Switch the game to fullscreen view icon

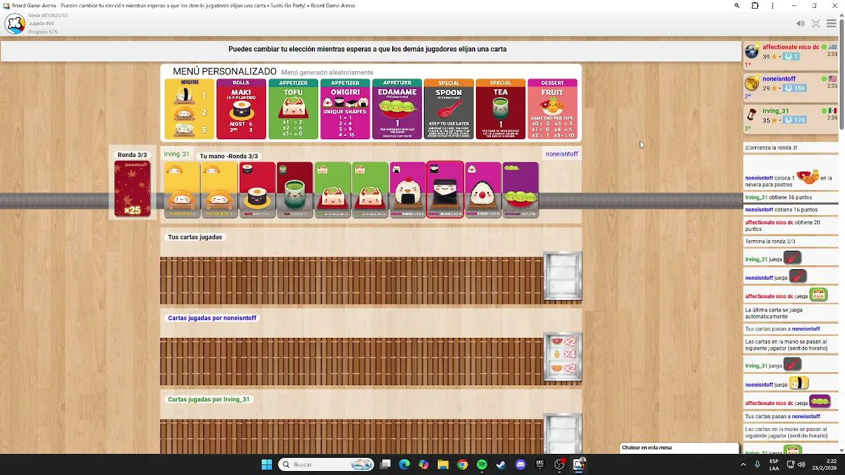816,24
